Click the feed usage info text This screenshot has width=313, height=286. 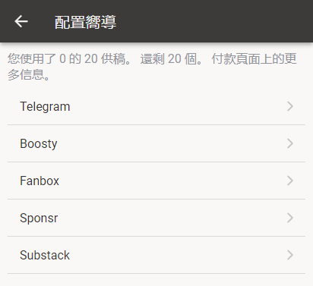(x=152, y=67)
